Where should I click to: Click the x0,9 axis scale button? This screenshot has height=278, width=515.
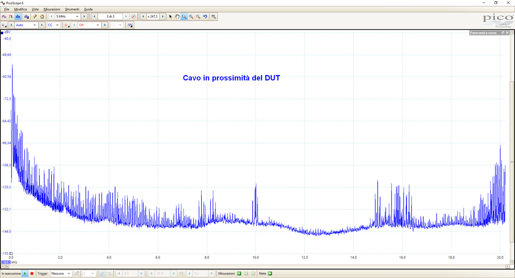pos(6,262)
